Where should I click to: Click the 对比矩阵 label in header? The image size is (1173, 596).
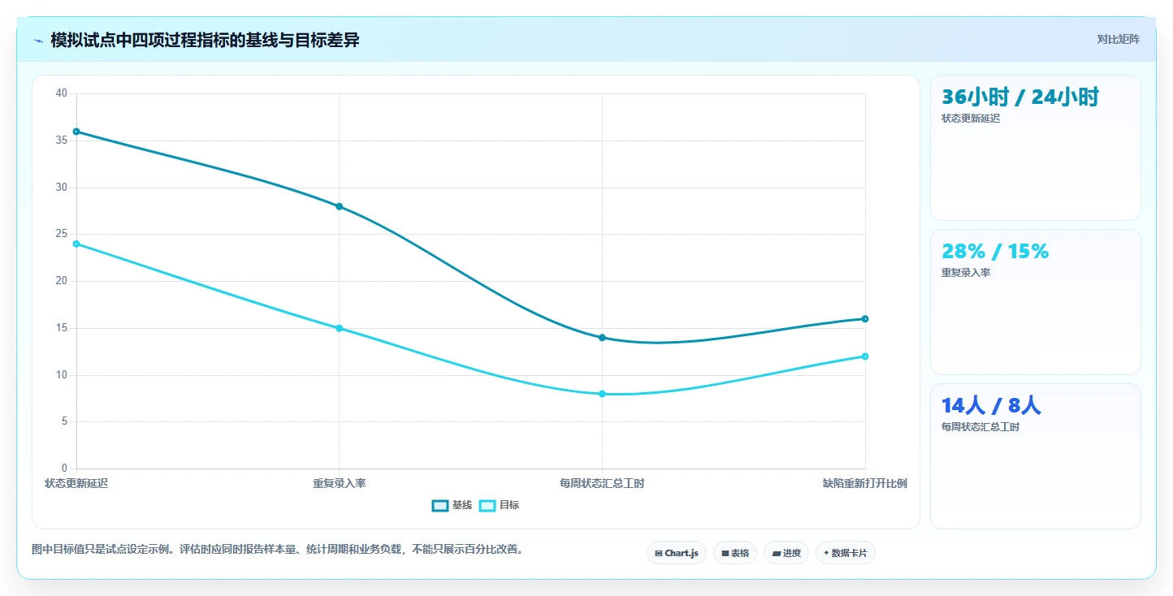[1118, 40]
